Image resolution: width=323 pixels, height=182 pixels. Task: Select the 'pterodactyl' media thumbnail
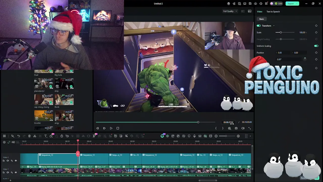click(x=44, y=84)
